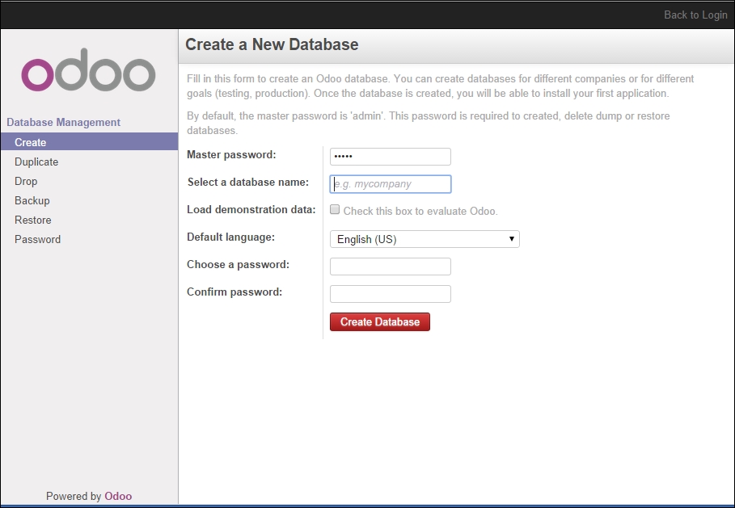
Task: Click the Database Management heading
Action: (x=63, y=122)
